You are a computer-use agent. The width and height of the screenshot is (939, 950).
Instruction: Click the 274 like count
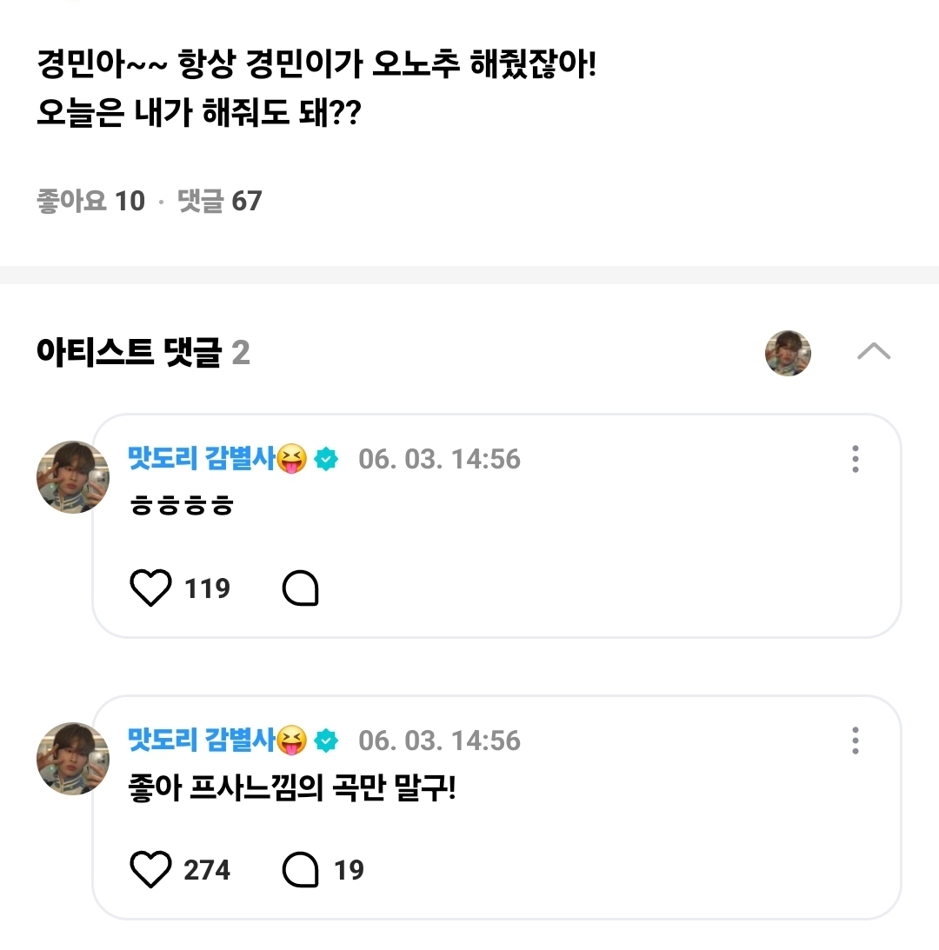coord(207,870)
